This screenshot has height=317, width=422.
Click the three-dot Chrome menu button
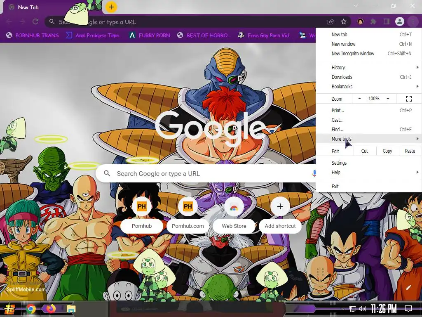tap(413, 21)
